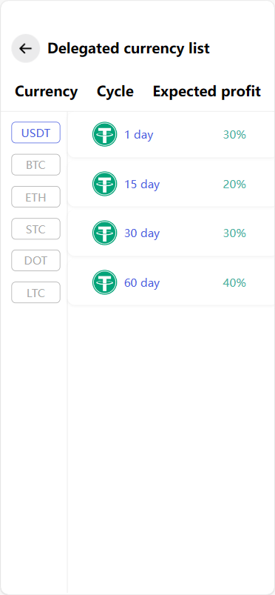This screenshot has height=595, width=275.
Task: Choose the 60 day cycle label
Action: point(142,283)
